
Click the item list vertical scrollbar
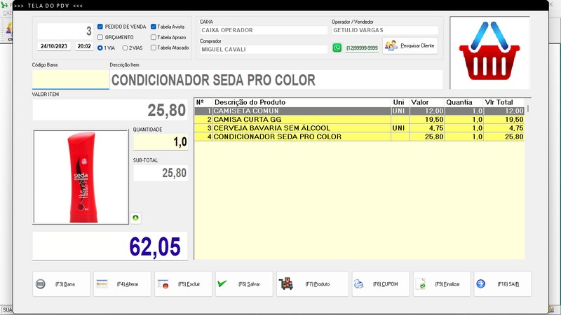coord(528,109)
